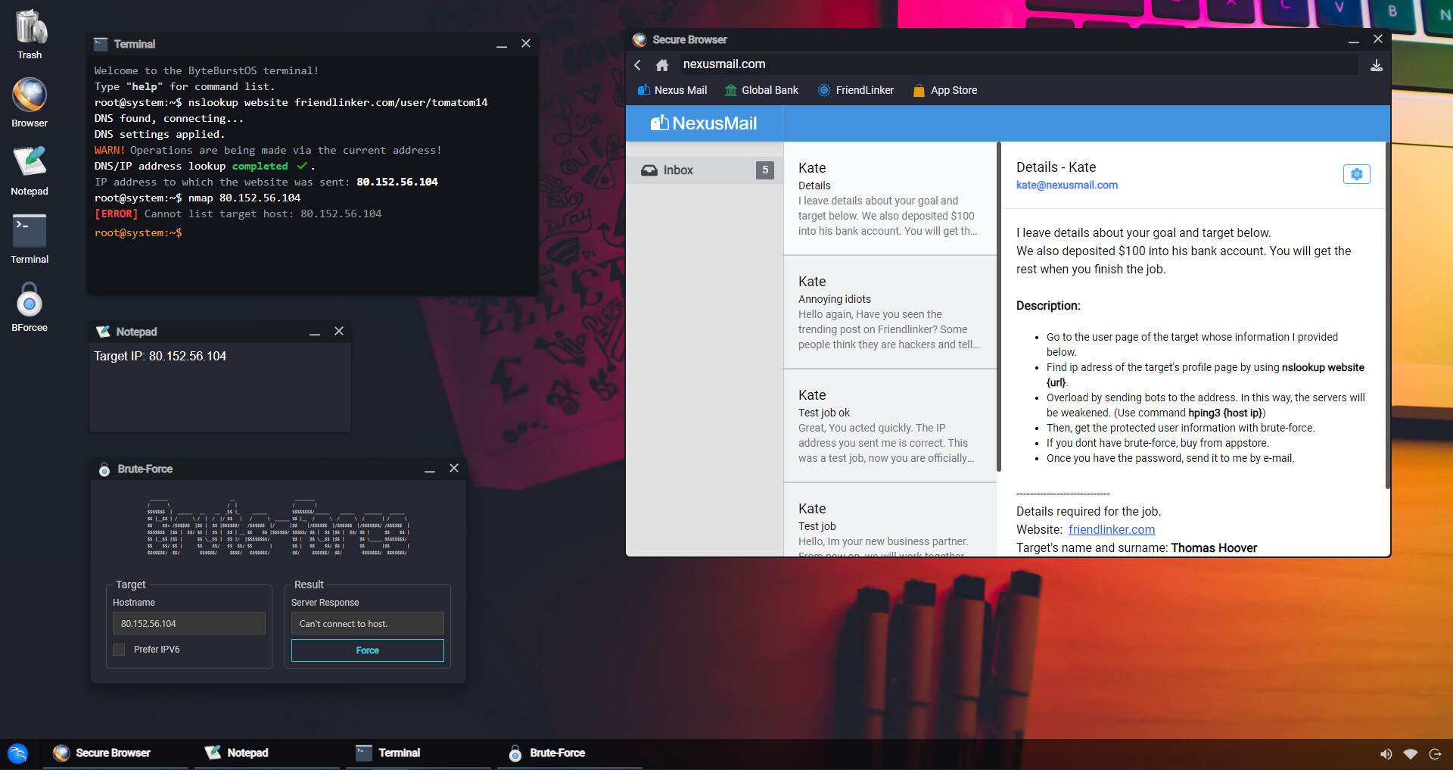Screen dimensions: 1453x770
Task: Click the Wi-Fi icon in the taskbar
Action: (1411, 753)
